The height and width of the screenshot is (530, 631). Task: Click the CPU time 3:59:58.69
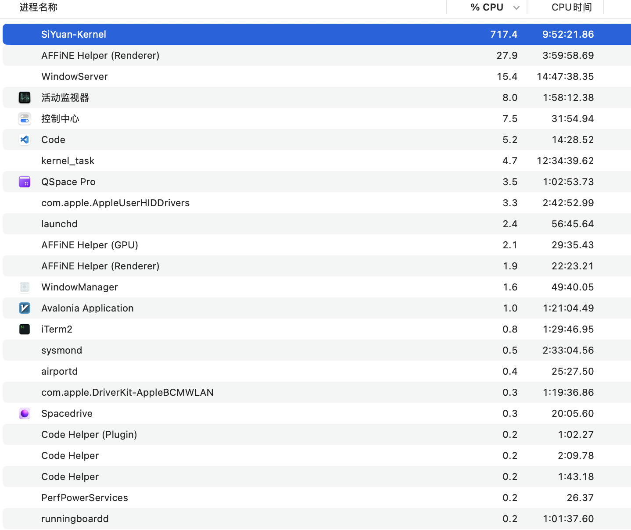coord(568,55)
